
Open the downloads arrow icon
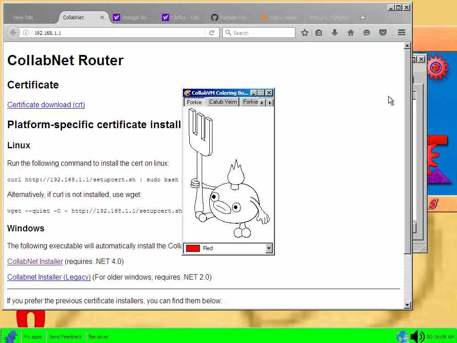click(x=335, y=33)
